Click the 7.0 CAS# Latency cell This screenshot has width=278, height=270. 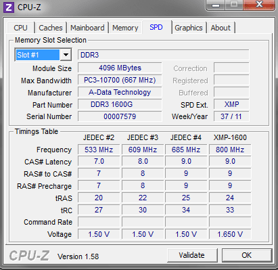click(x=99, y=162)
